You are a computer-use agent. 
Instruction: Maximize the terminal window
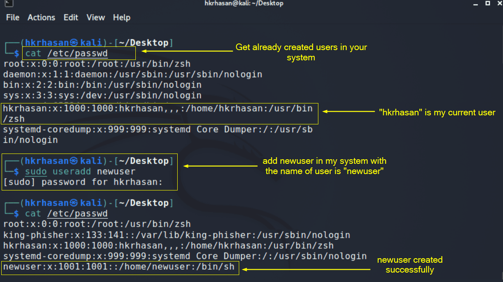(487, 3)
